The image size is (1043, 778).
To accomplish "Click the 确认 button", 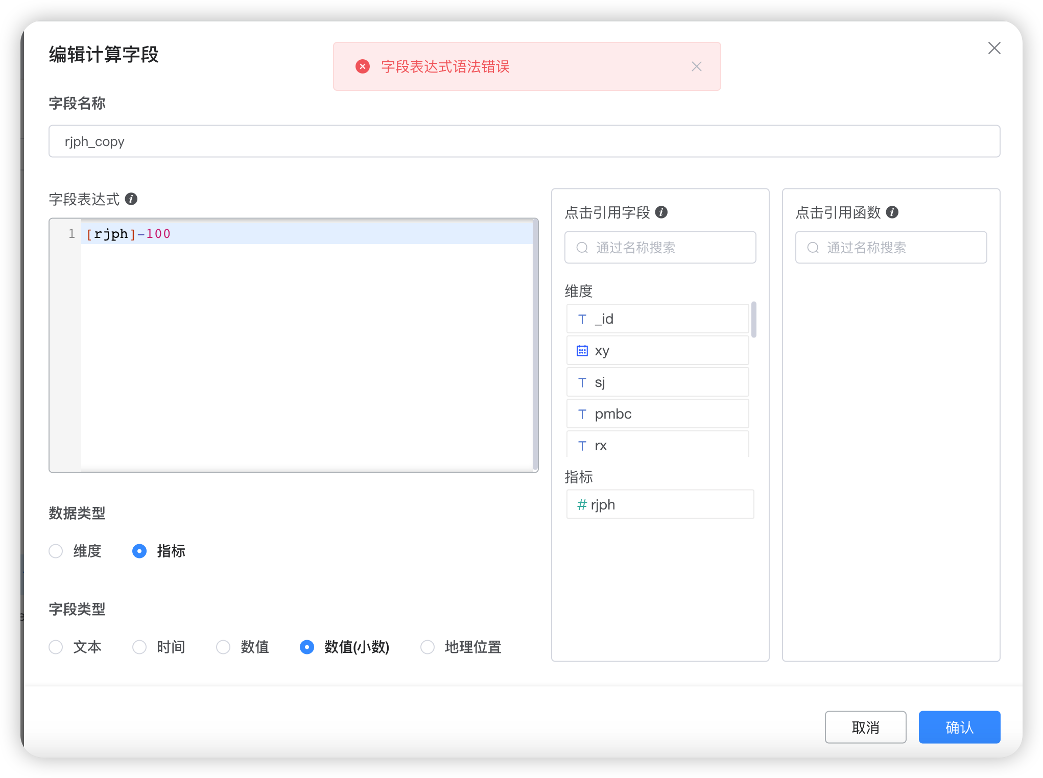I will click(959, 727).
